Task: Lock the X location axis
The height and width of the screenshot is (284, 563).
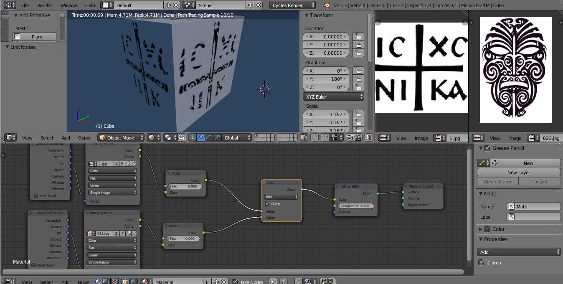Action: [358, 37]
